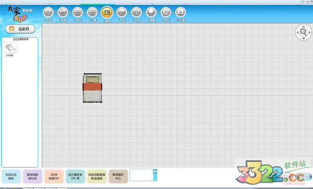Image resolution: width=313 pixels, height=189 pixels.
Task: Jump to step 6 style icon
Action: point(122,12)
